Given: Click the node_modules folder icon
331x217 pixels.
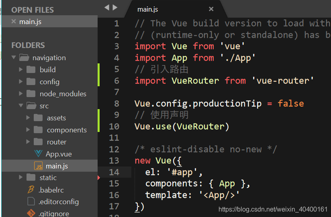Looking at the screenshot, I should [x=31, y=93].
